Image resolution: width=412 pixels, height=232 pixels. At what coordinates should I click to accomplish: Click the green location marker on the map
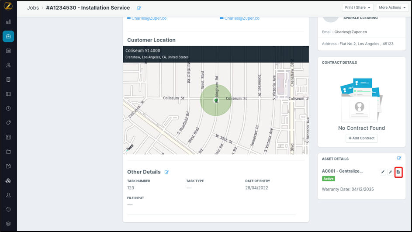tap(216, 100)
